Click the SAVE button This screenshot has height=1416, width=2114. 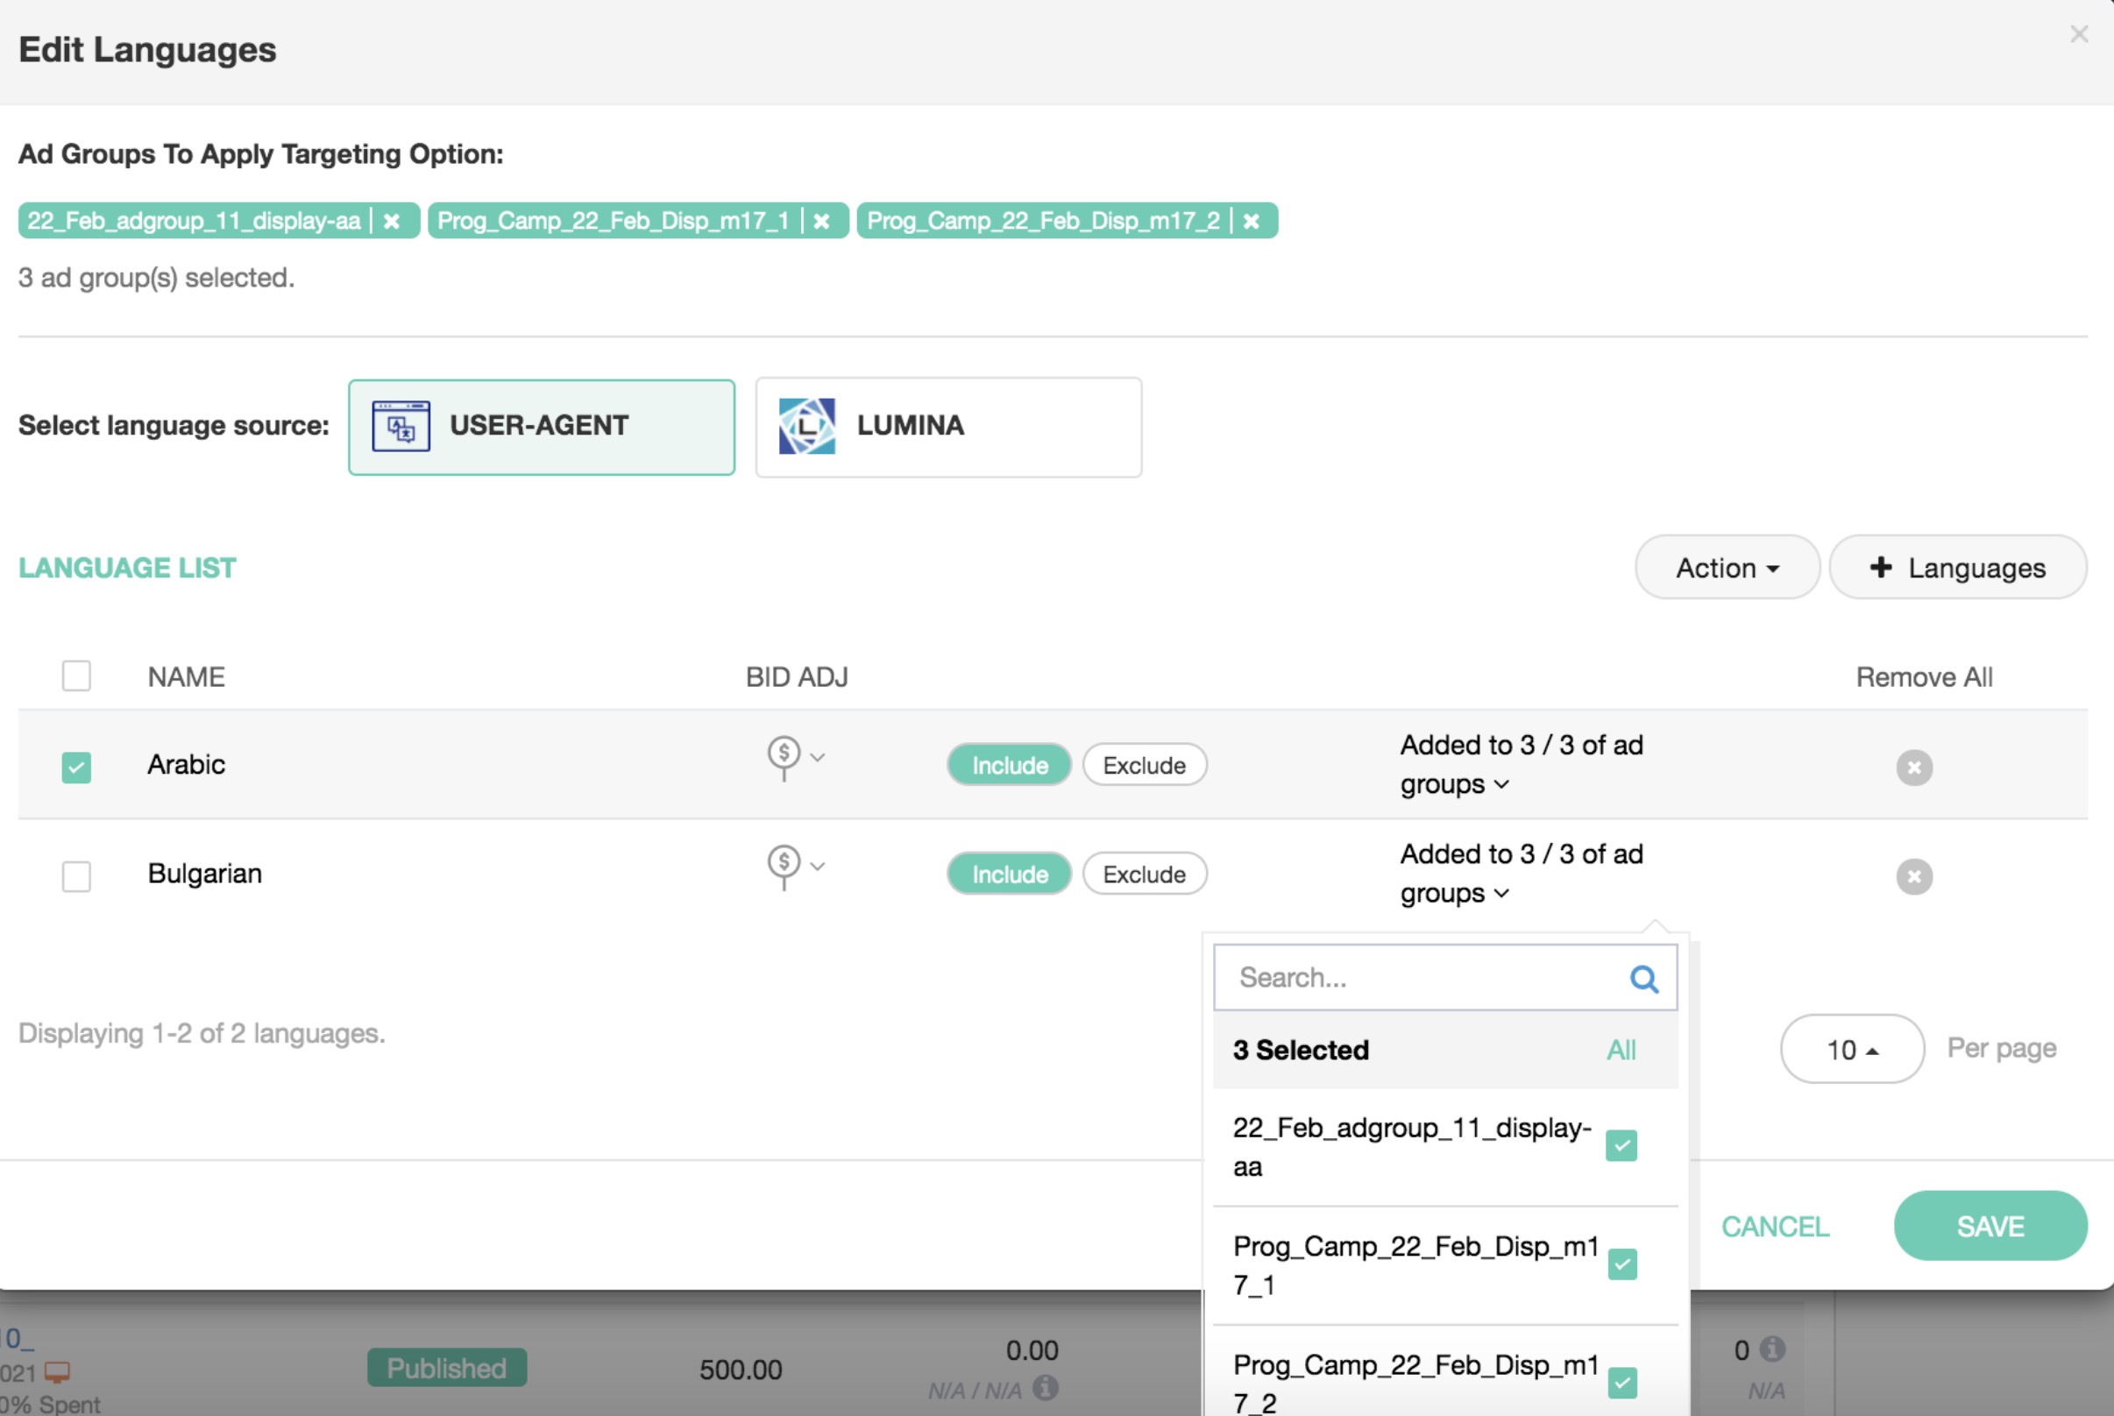point(1990,1226)
